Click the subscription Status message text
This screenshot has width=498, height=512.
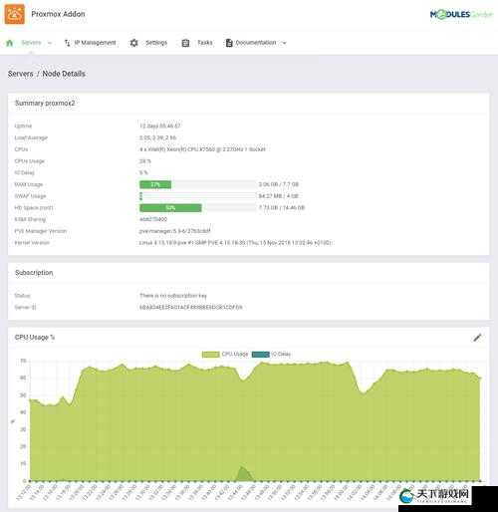pyautogui.click(x=173, y=296)
